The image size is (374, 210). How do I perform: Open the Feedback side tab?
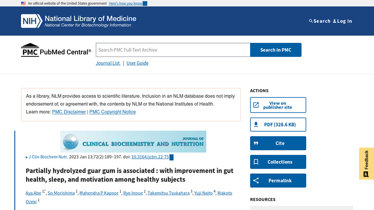pos(367,163)
